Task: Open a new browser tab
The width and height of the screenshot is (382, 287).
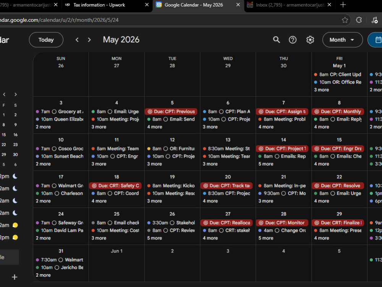Action: pos(343,5)
